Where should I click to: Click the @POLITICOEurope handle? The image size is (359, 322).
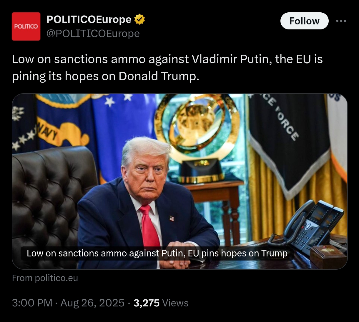pyautogui.click(x=93, y=34)
